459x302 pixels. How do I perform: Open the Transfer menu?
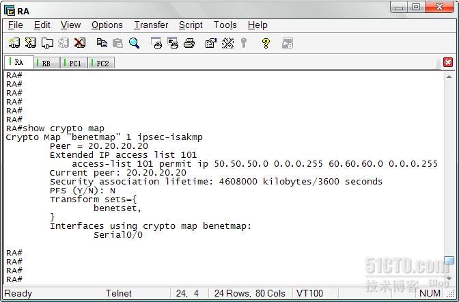(x=151, y=25)
